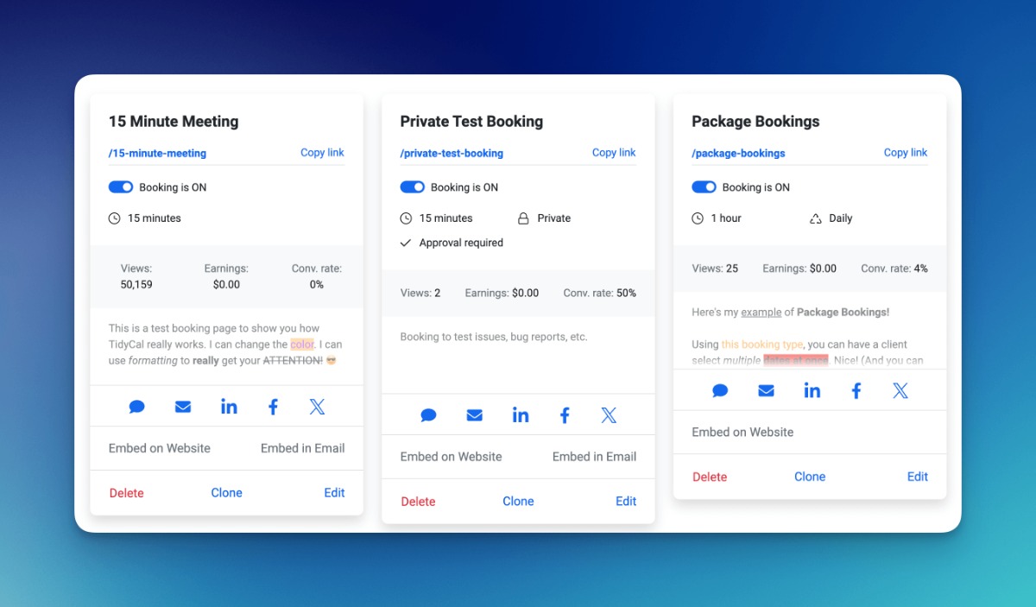Share Private Test Booking via chat message icon
This screenshot has height=607, width=1036.
428,415
